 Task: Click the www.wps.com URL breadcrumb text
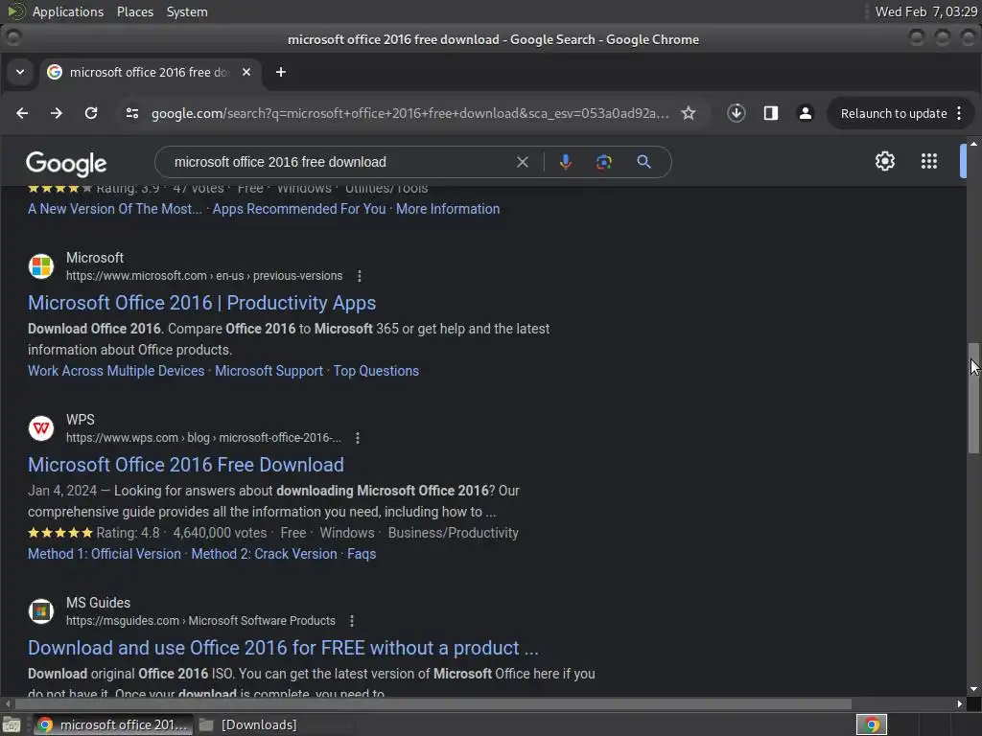click(x=203, y=438)
